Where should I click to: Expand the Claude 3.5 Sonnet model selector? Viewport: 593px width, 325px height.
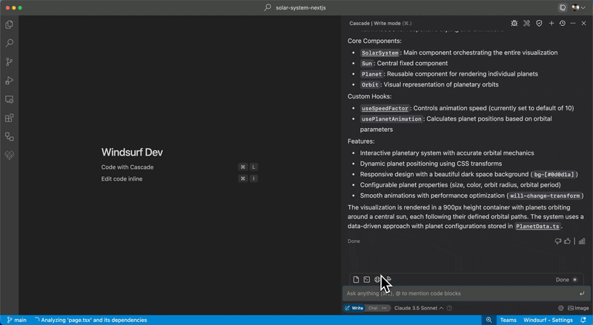418,308
